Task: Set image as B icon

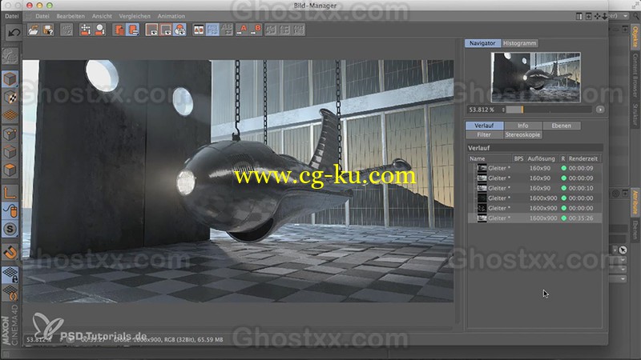Action: [256, 30]
